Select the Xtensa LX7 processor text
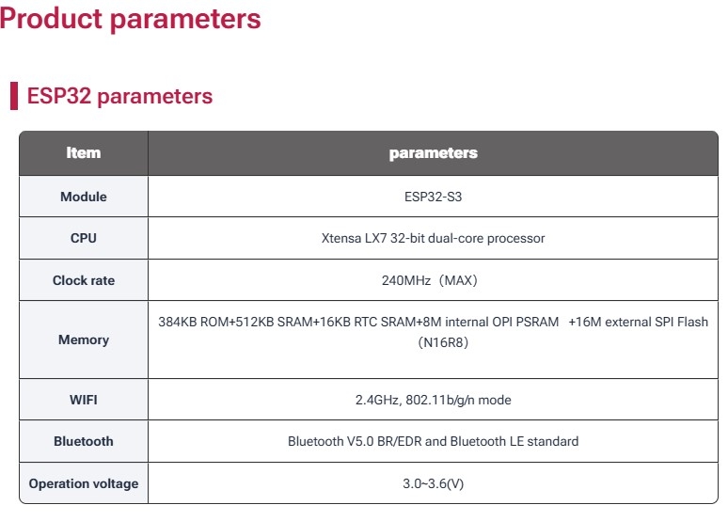Screen dimensions: 728x521 [433, 238]
